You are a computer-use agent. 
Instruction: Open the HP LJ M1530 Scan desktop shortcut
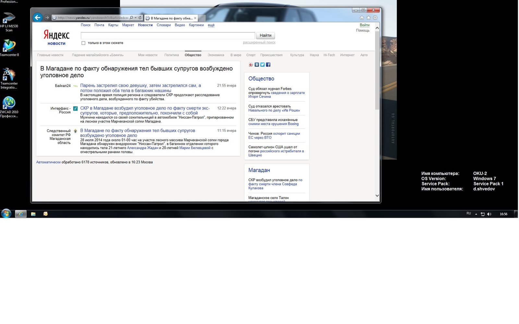tap(9, 22)
